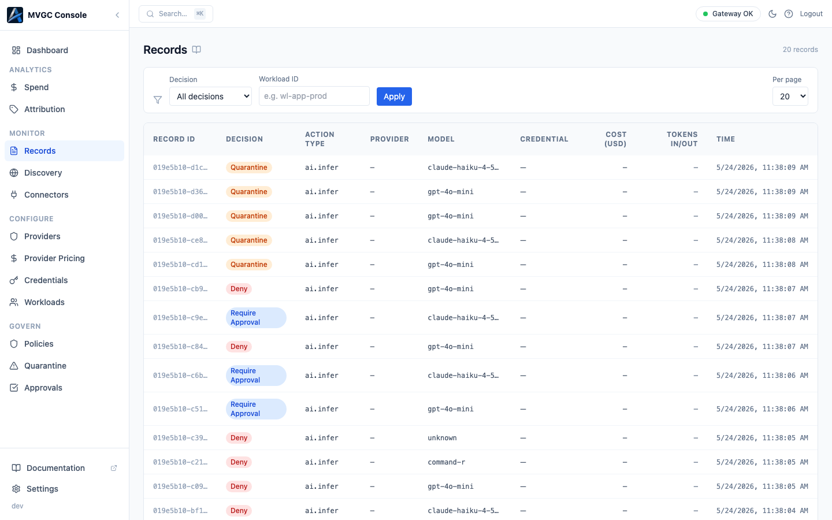
Task: Click Deny badge in record 019e5b10-c84 row
Action: point(239,347)
